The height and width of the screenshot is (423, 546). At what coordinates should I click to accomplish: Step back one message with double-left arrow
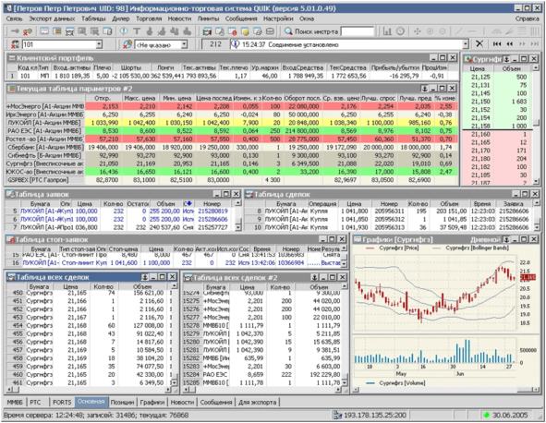point(509,44)
